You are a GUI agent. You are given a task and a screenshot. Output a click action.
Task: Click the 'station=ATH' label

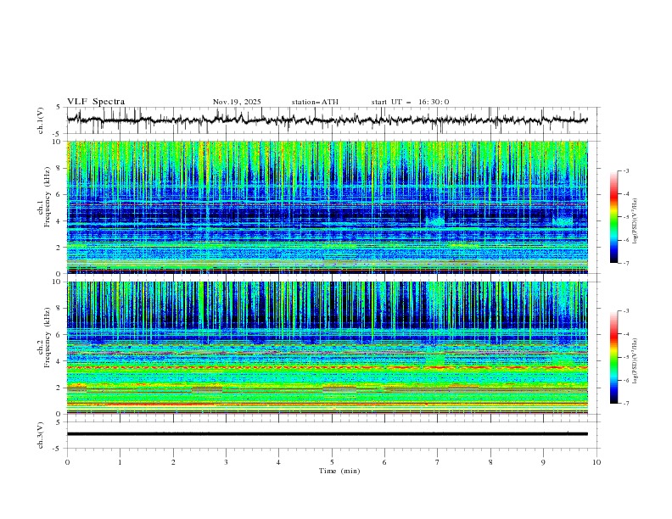click(315, 102)
